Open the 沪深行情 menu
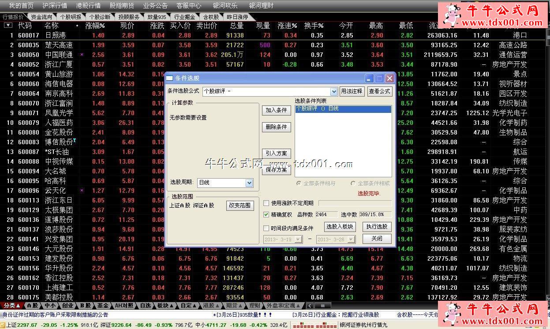Viewport: 550px width, 329px height. click(x=55, y=6)
